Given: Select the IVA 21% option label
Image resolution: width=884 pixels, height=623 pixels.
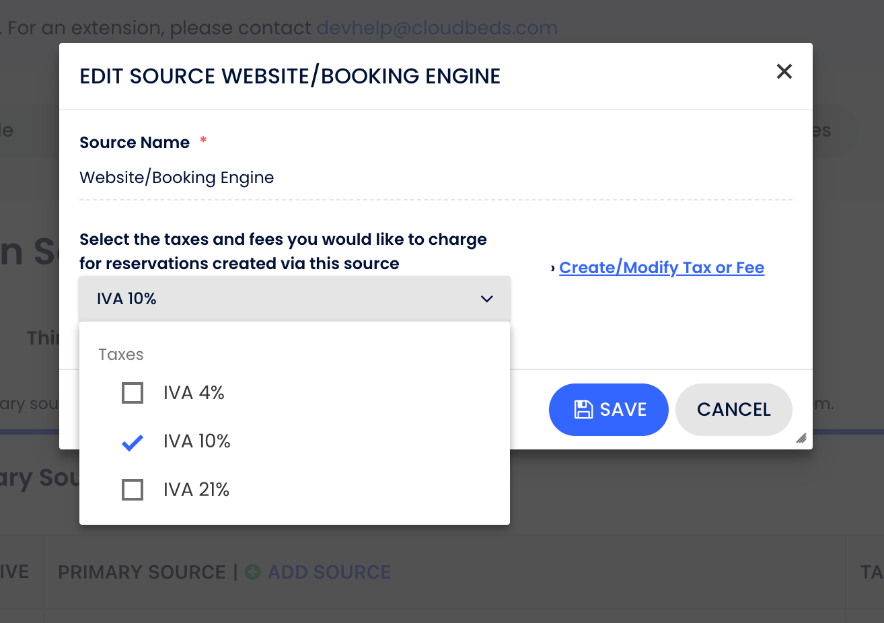Looking at the screenshot, I should coord(196,490).
